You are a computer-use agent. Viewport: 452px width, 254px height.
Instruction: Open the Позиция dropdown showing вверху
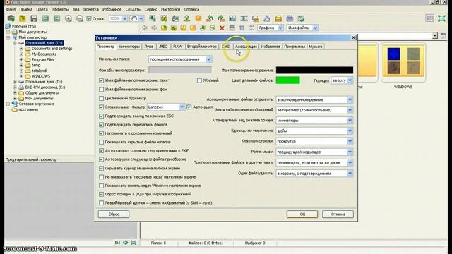[x=350, y=80]
